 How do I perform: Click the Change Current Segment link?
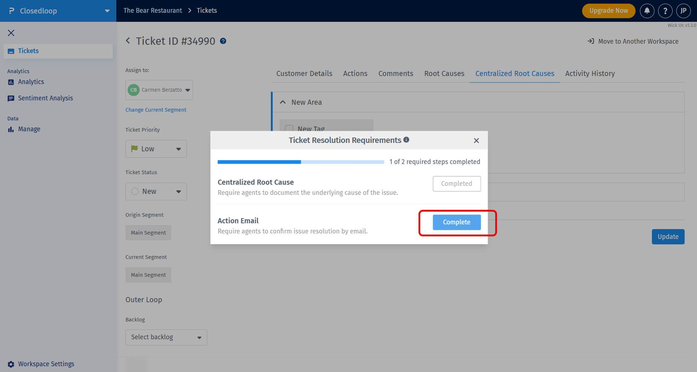click(x=156, y=110)
